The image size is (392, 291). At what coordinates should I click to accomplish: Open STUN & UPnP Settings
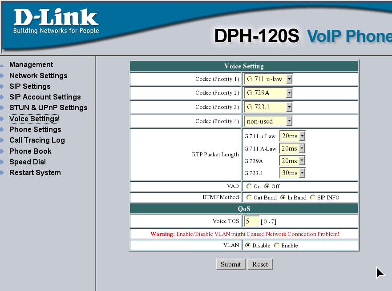(48, 108)
